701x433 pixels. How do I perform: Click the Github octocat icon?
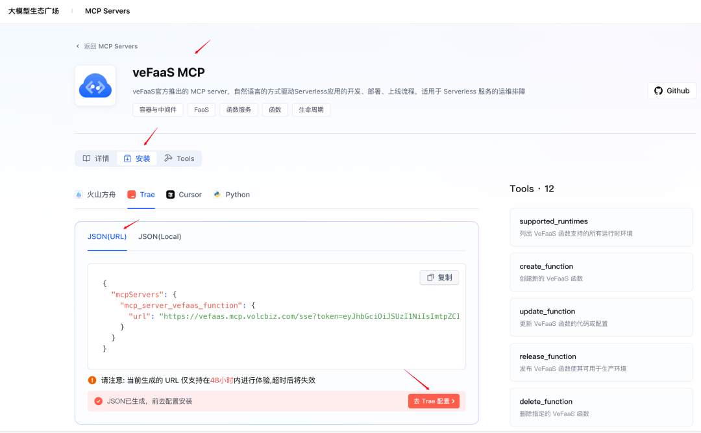tap(658, 91)
